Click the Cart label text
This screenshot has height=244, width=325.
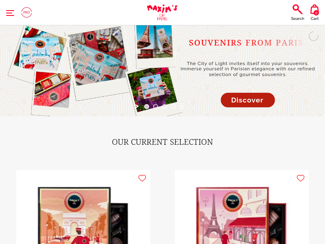(x=314, y=19)
